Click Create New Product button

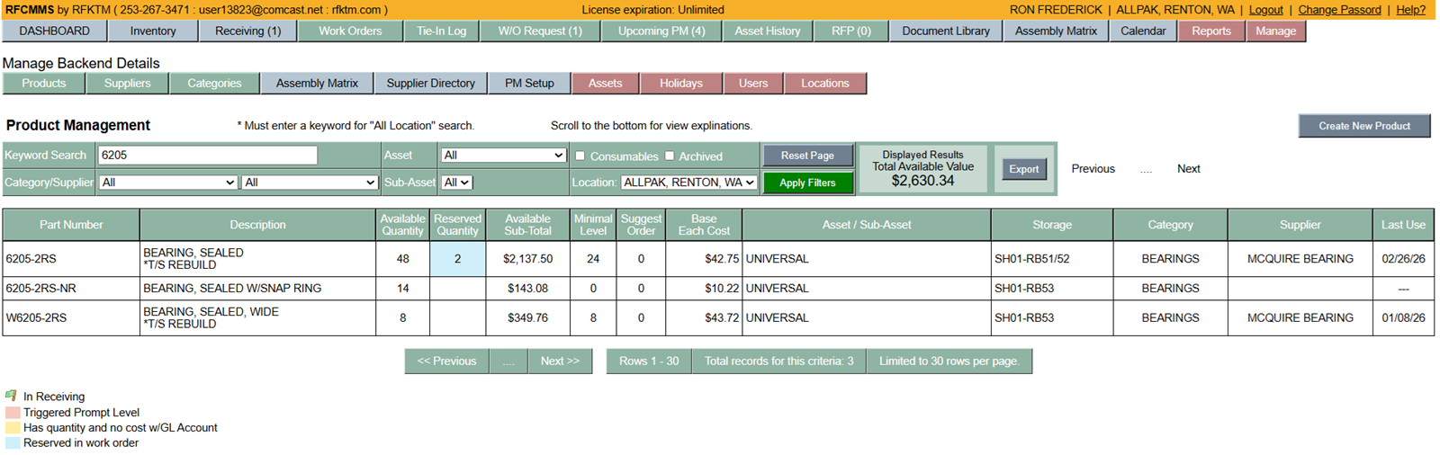click(1363, 126)
